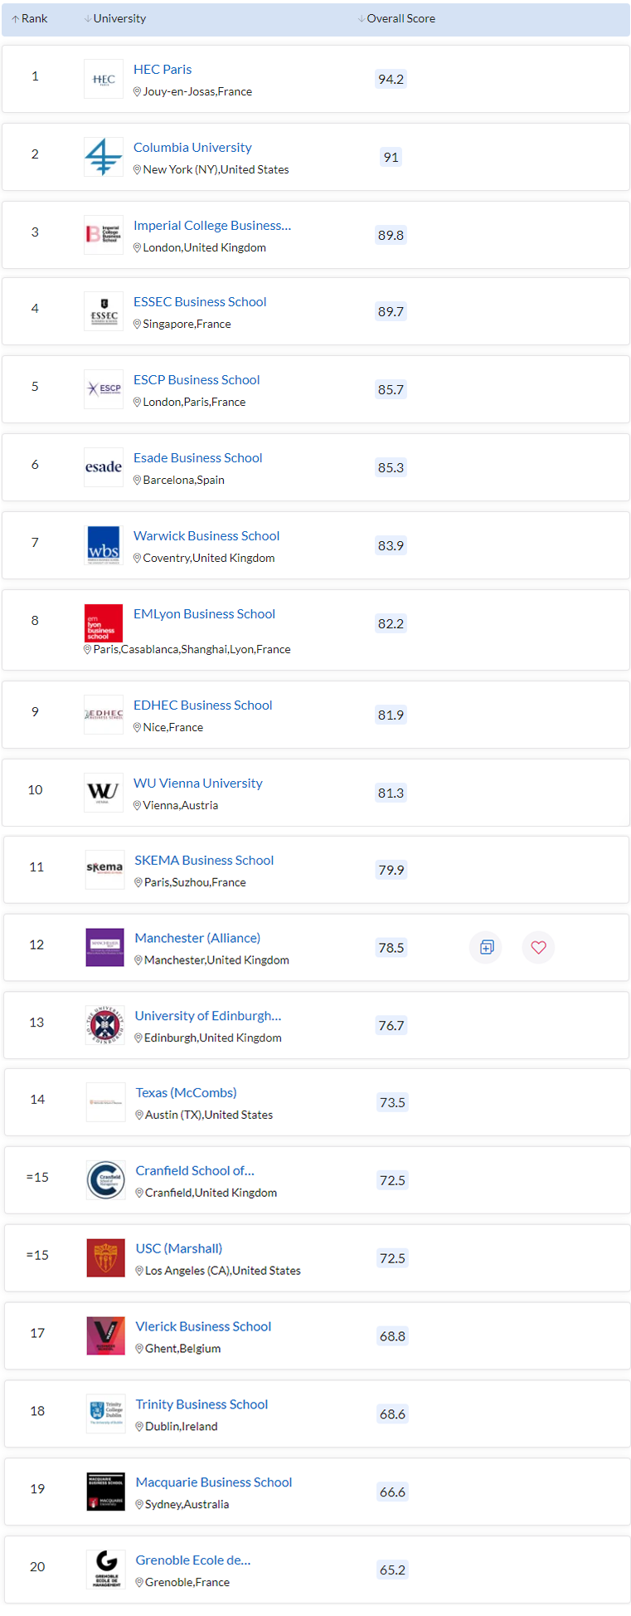
Task: Click the HEC Paris logo
Action: pos(104,79)
